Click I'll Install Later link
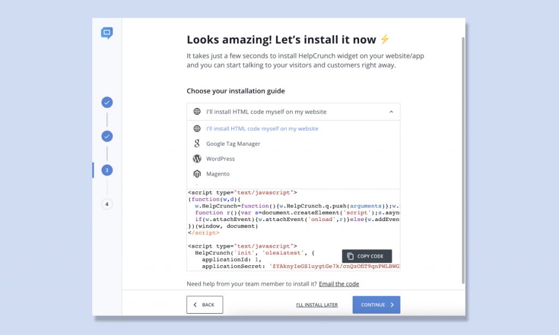This screenshot has width=559, height=335. pos(317,304)
